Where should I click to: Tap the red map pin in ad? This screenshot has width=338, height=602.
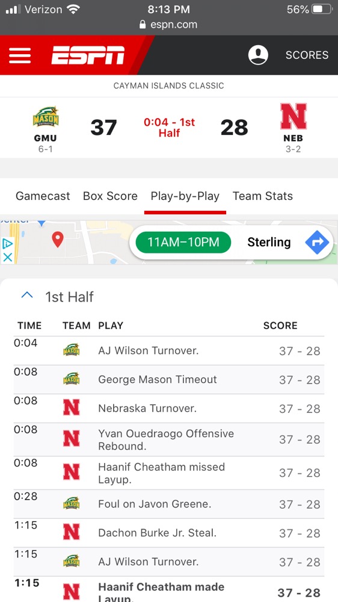click(x=58, y=240)
